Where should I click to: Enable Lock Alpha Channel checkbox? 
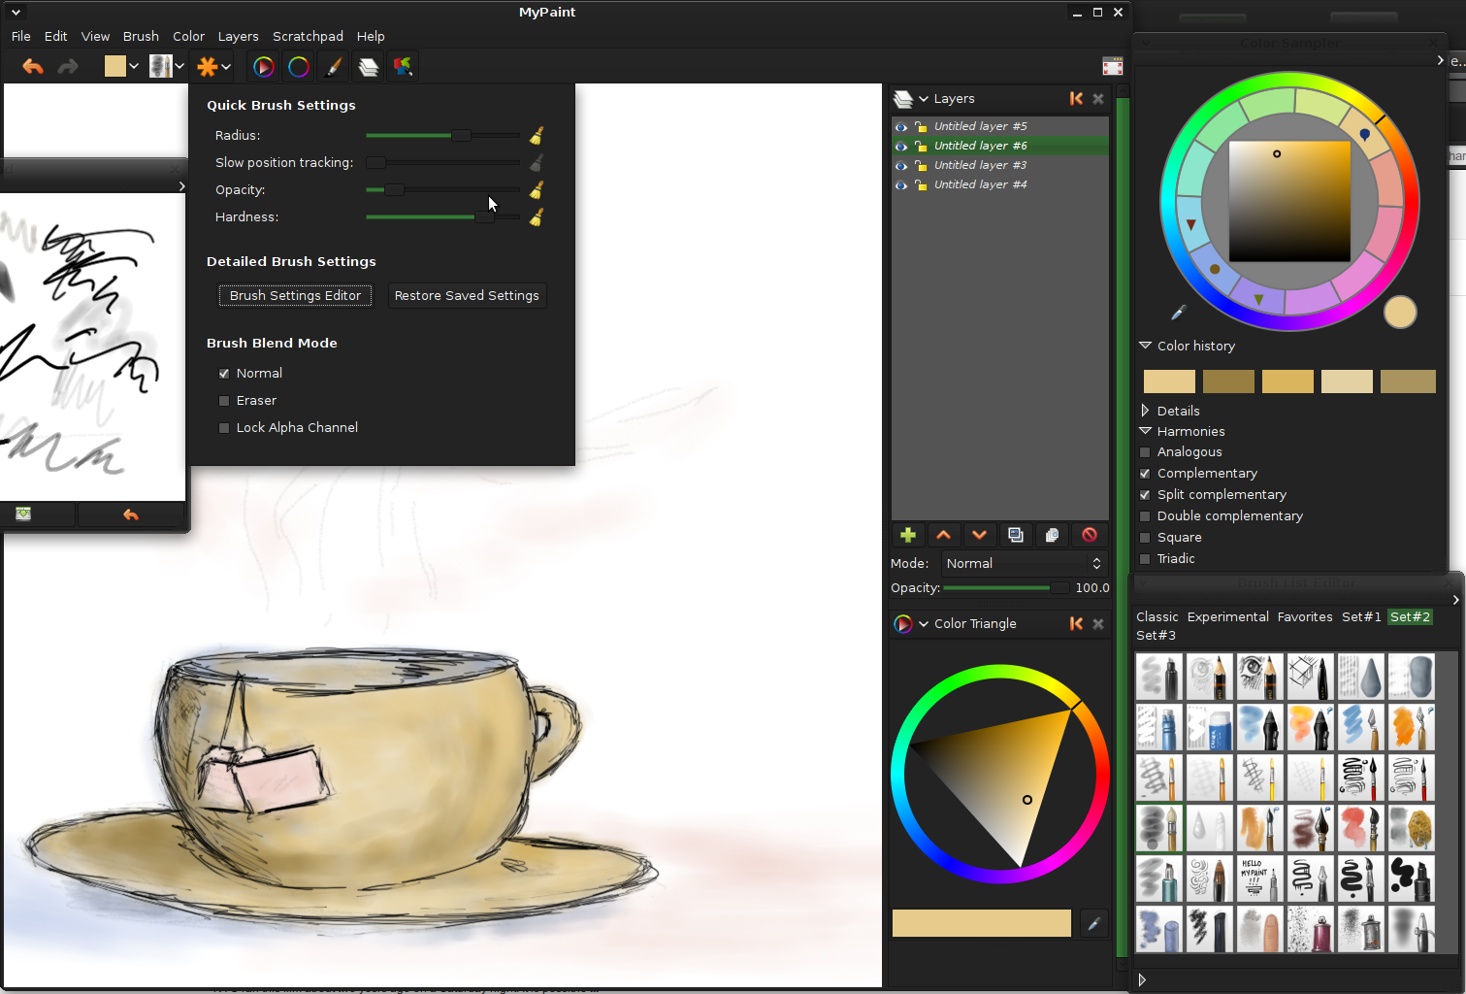[x=224, y=428]
